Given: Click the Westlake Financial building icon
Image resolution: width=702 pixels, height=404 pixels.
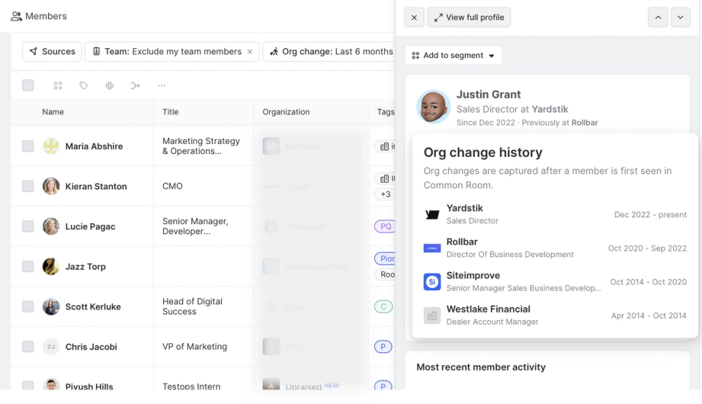Looking at the screenshot, I should (x=432, y=316).
